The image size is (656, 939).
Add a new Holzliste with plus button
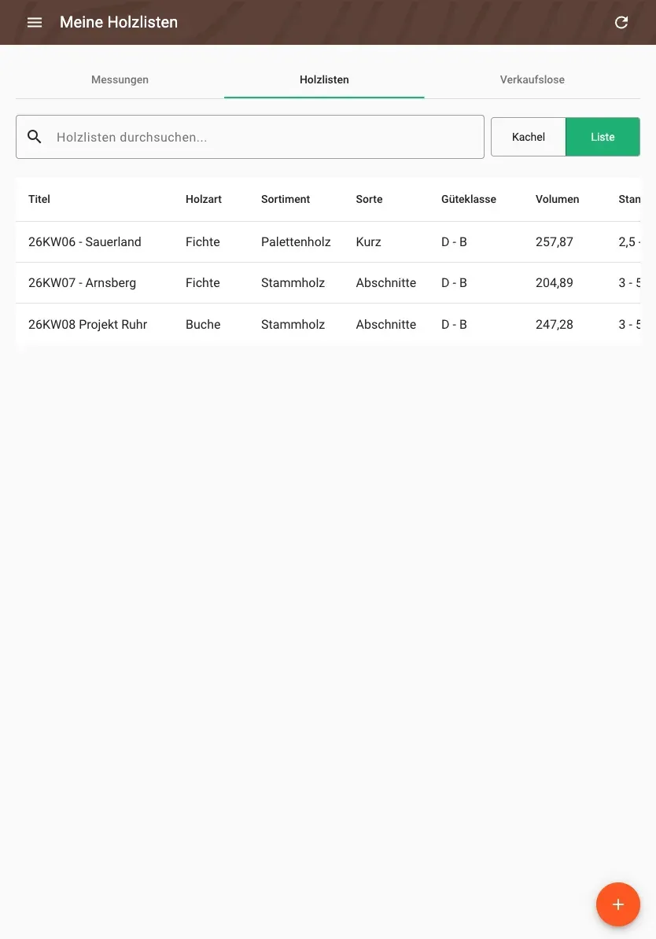(x=617, y=904)
